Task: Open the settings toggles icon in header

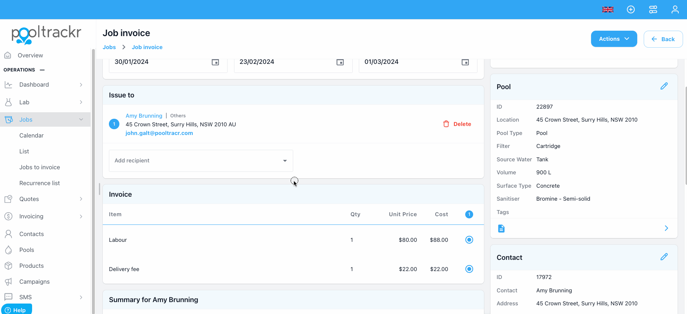Action: tap(653, 10)
